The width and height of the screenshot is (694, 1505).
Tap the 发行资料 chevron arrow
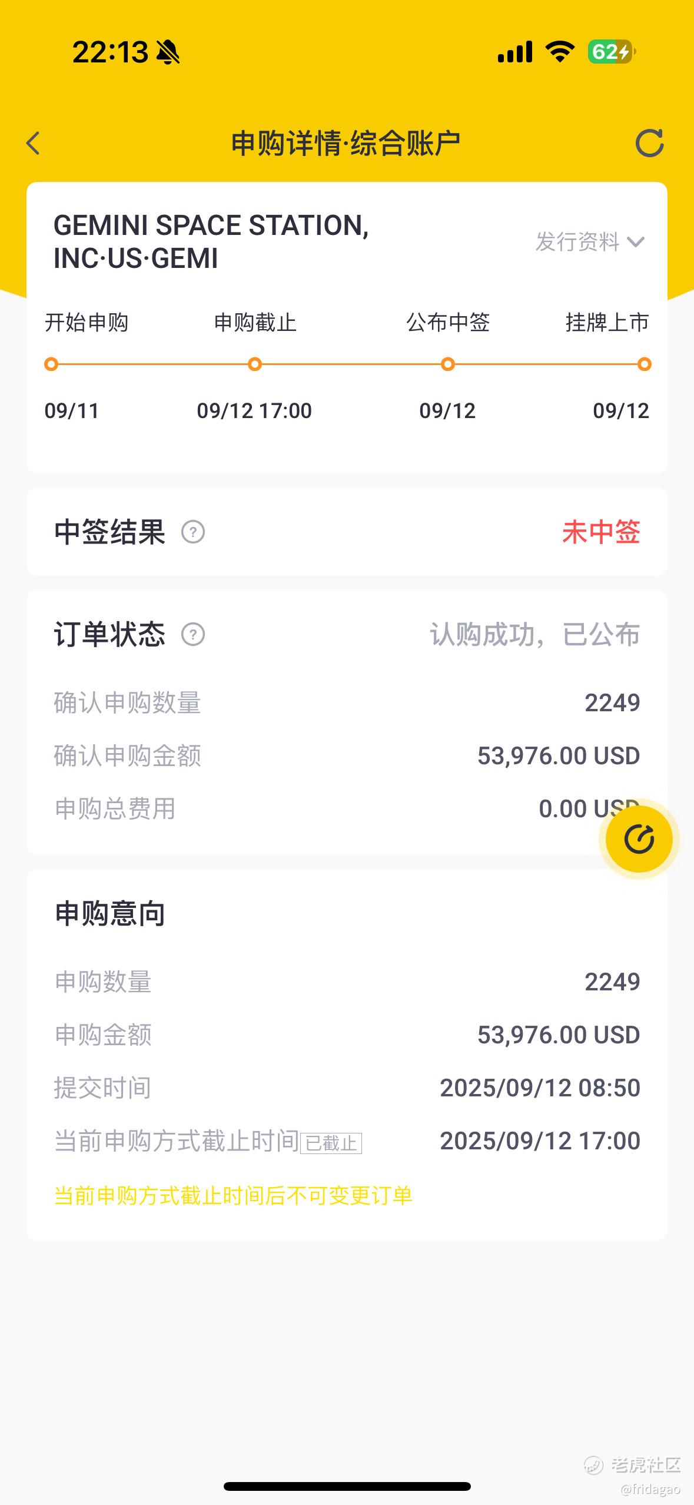(636, 242)
